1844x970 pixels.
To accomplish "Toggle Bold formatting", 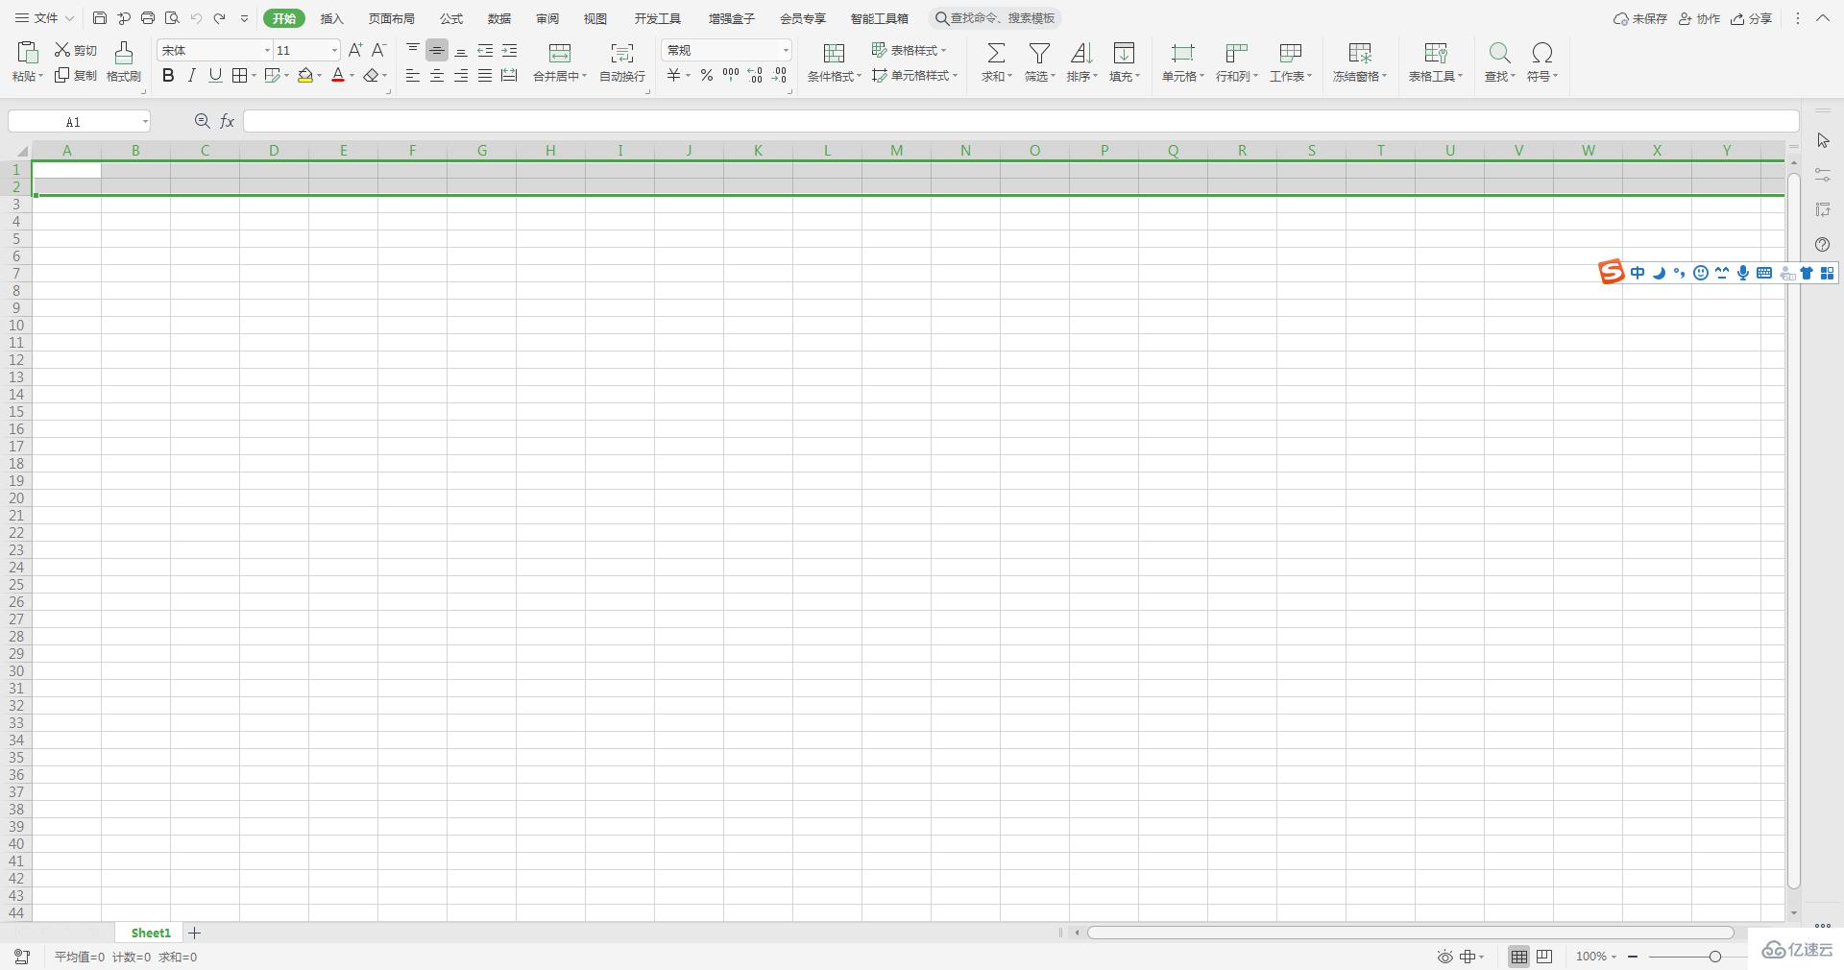I will point(168,75).
